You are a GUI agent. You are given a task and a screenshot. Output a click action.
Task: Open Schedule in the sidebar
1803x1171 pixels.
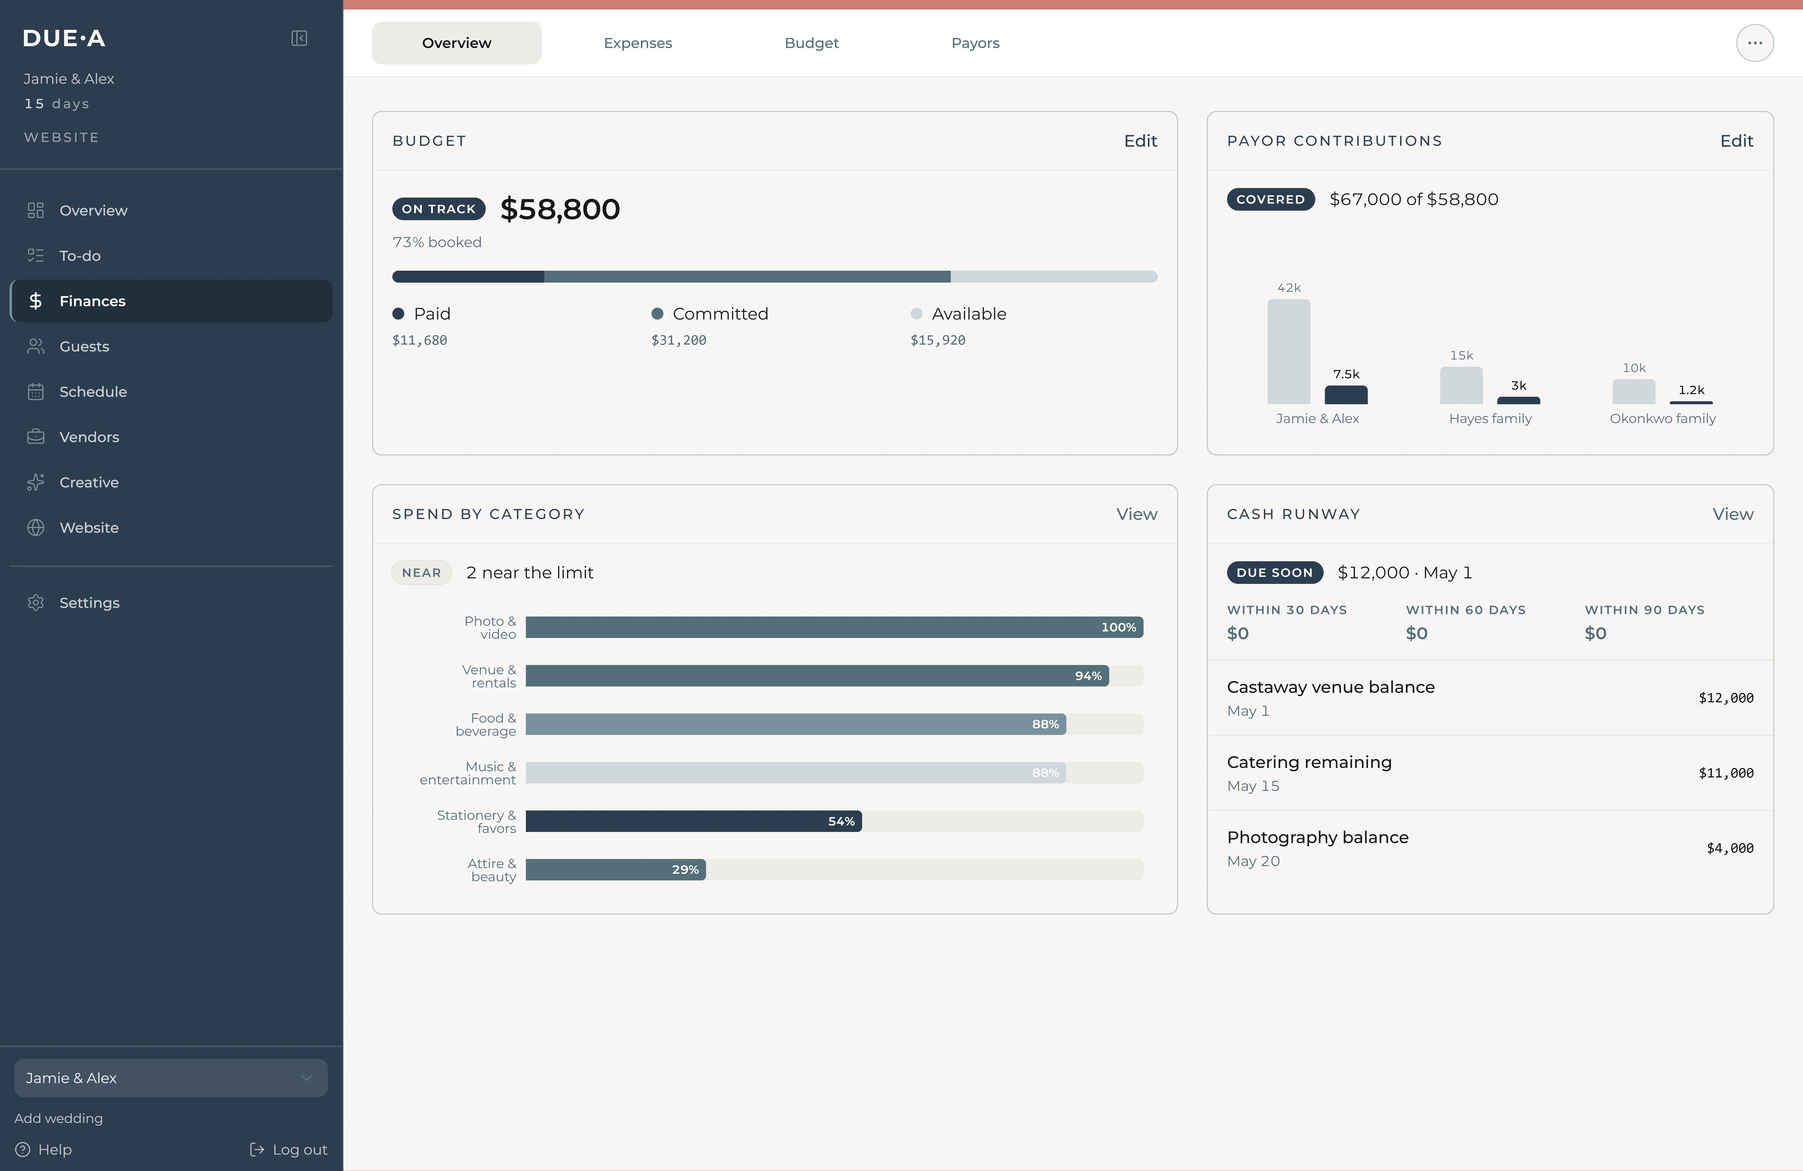[171, 392]
